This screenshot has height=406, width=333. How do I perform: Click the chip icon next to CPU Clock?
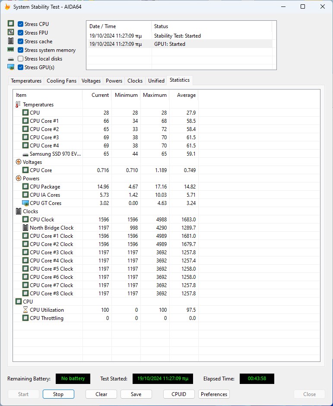point(25,219)
